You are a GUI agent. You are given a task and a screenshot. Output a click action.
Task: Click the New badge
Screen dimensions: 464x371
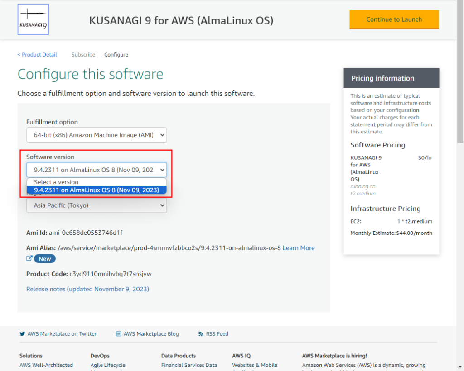tap(45, 259)
